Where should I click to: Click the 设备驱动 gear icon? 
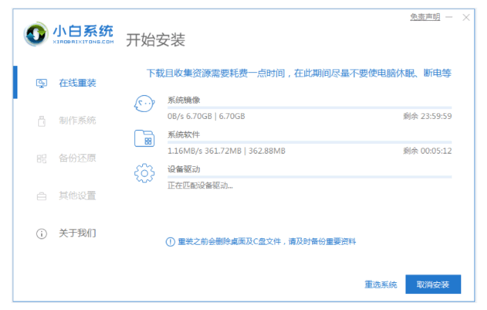click(x=144, y=173)
